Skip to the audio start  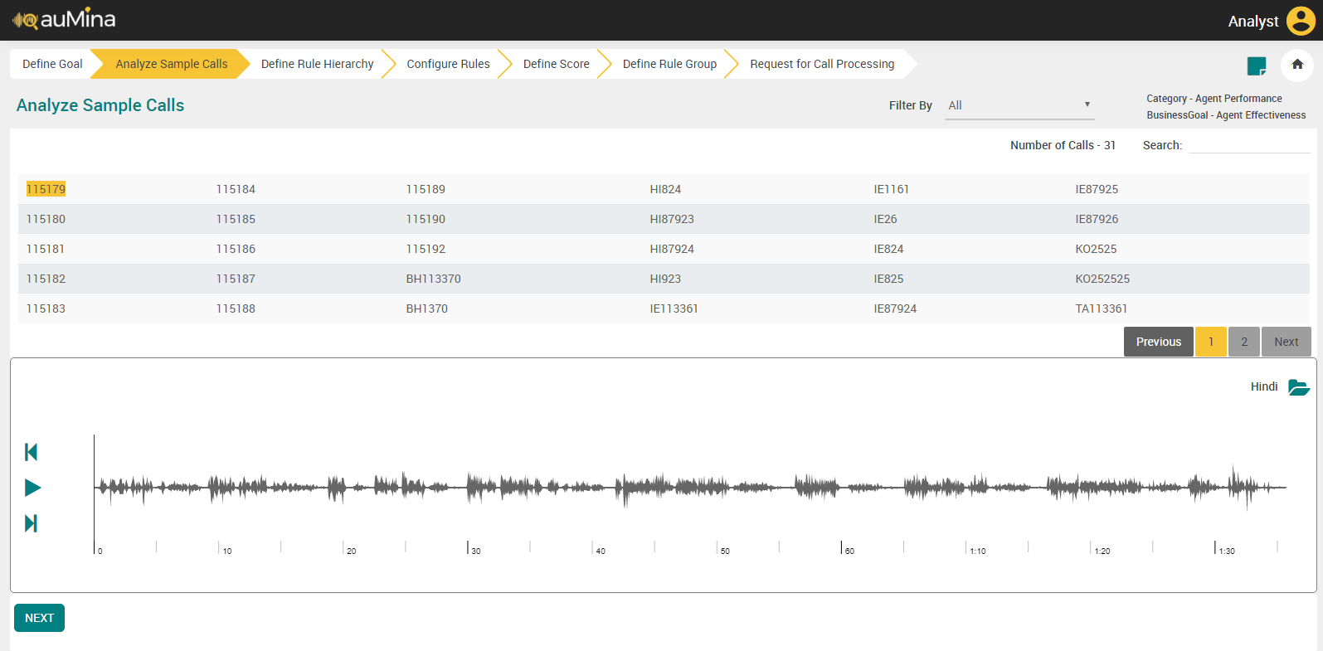coord(32,452)
